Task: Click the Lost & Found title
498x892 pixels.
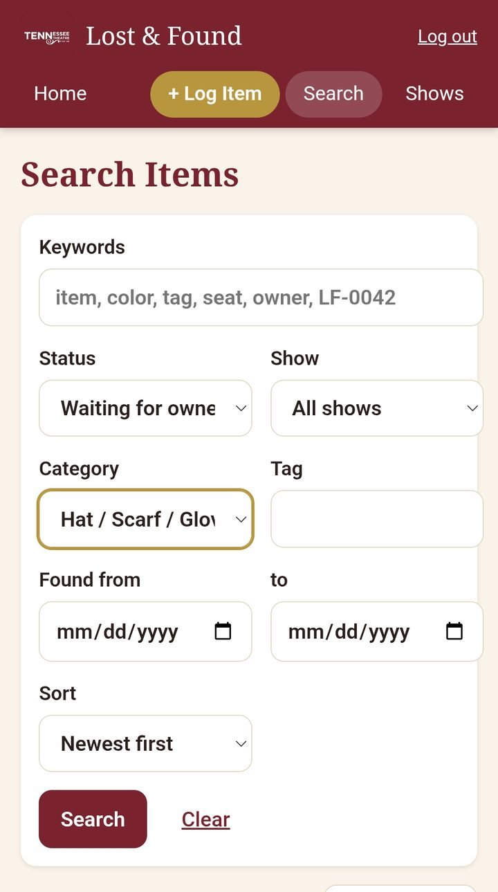Action: (x=164, y=36)
